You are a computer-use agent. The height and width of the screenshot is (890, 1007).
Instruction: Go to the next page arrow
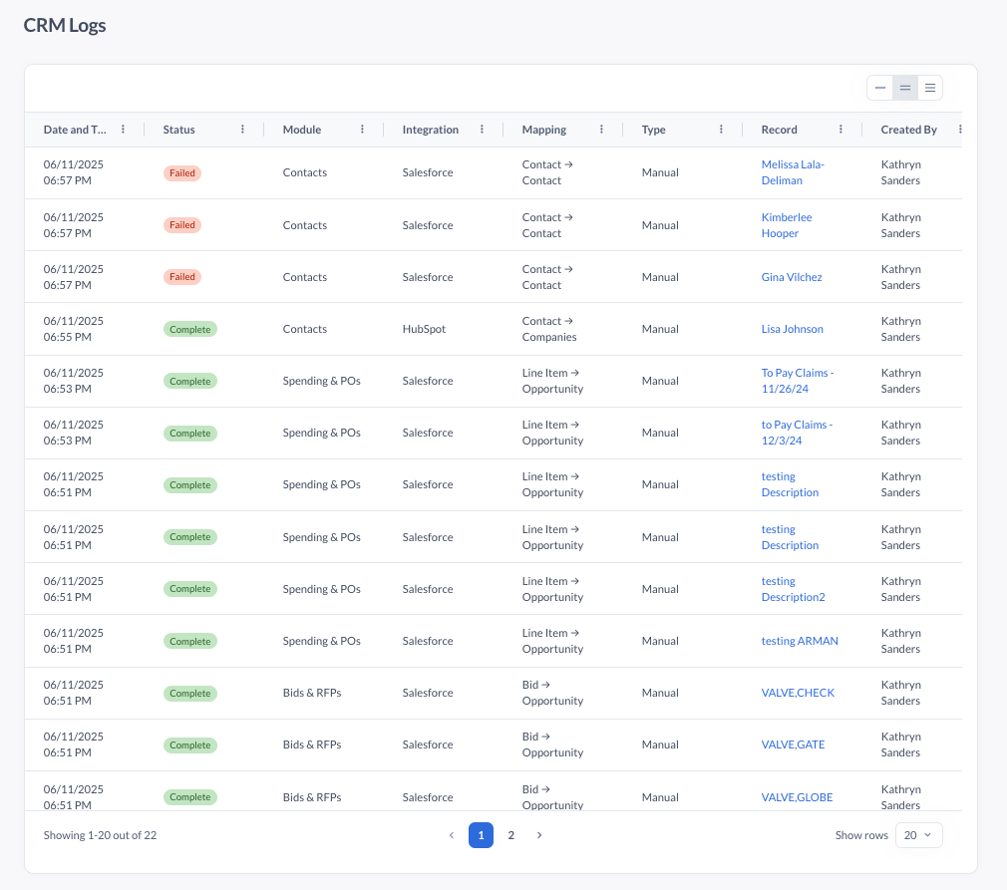[539, 835]
